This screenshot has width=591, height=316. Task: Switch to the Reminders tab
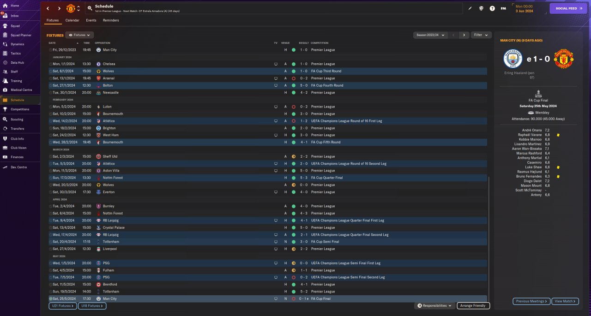pyautogui.click(x=111, y=20)
